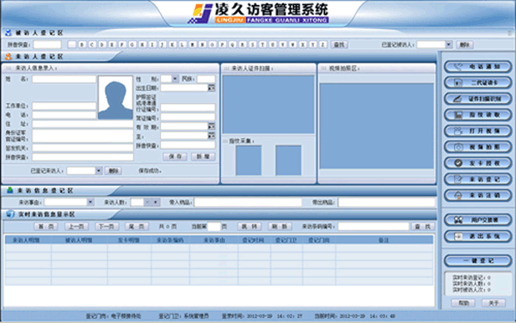Click the 被访人明细 column header

(79, 241)
